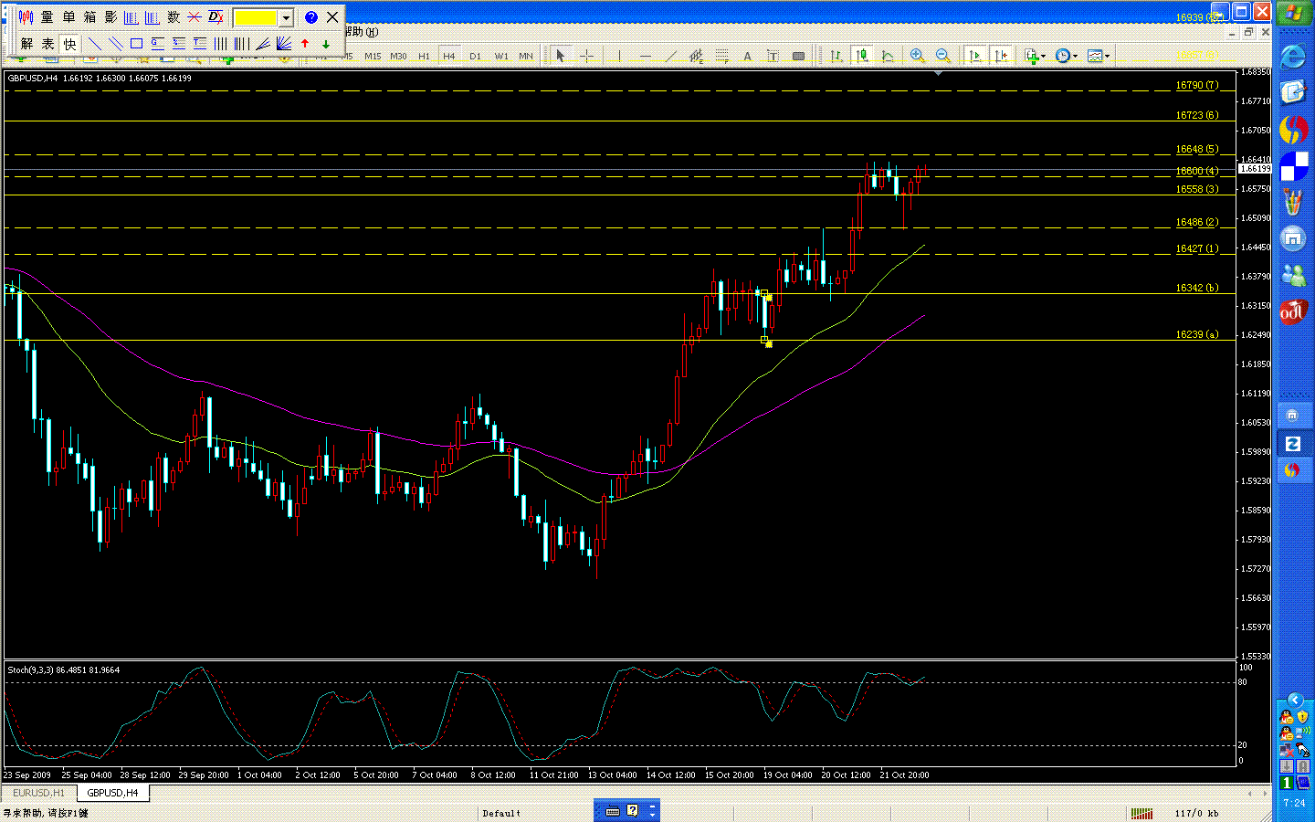This screenshot has width=1315, height=822.
Task: Click the Stoch(9,3,3) indicator label
Action: 63,670
